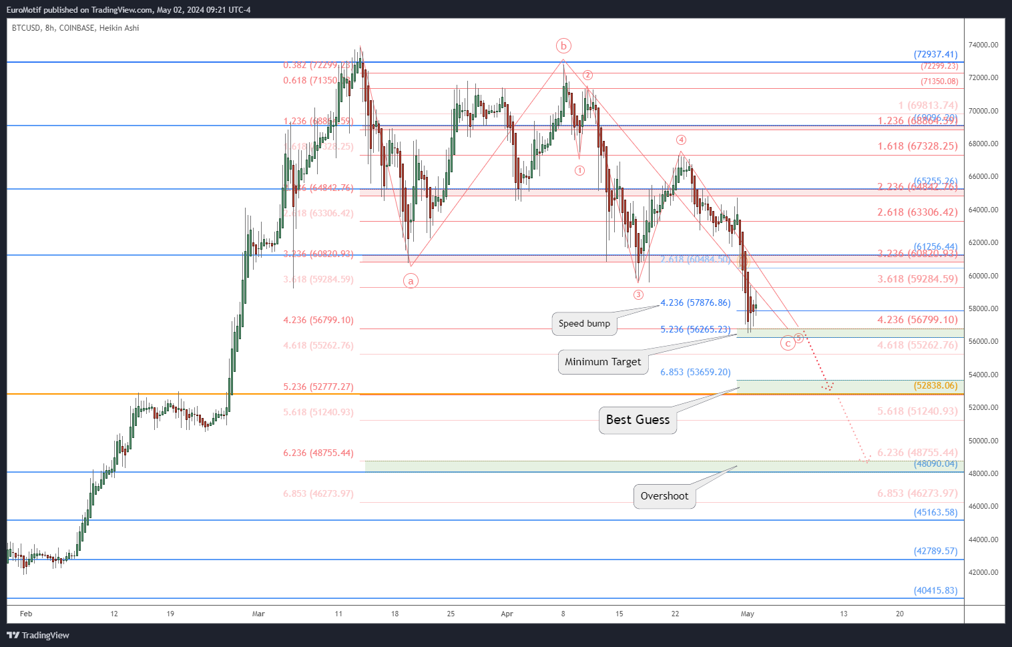Click the left 5.236 (52777.27) fib label

(318, 387)
